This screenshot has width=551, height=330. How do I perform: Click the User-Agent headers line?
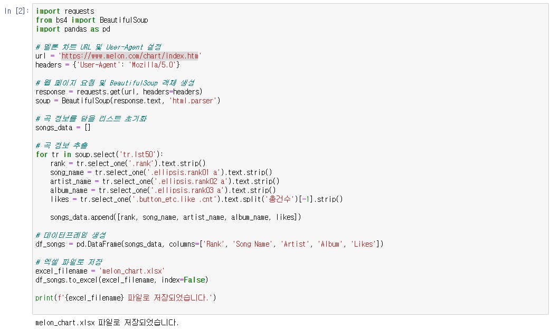point(108,65)
